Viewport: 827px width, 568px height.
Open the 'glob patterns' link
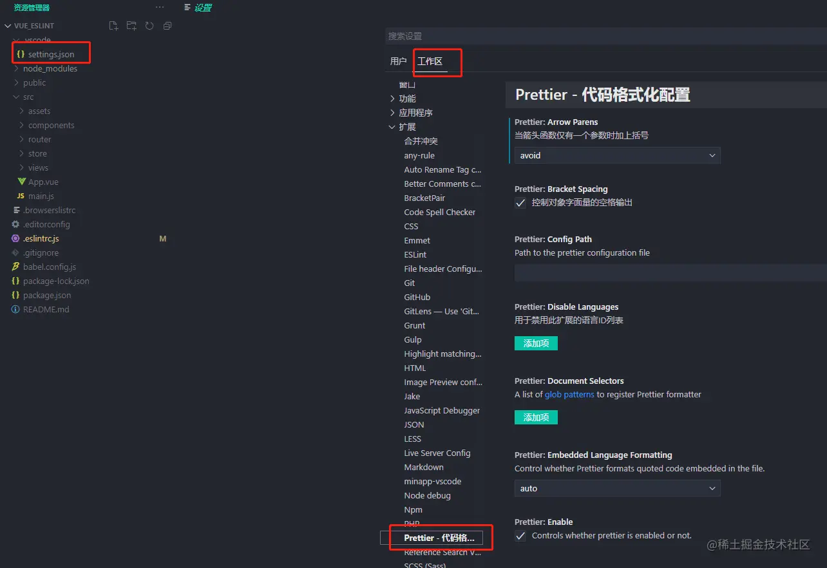569,394
